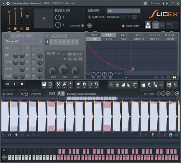Click the plugin gear settings icon
Viewport: 181px width, 163px height.
8,3
